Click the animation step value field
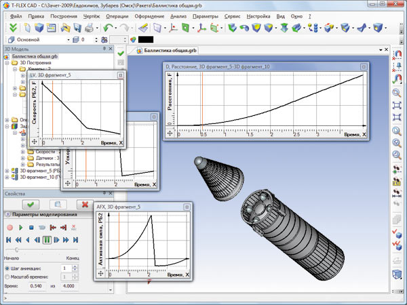Screen dimensions: 407x305 [x=66, y=268]
